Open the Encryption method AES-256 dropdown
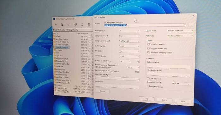 click(x=181, y=84)
